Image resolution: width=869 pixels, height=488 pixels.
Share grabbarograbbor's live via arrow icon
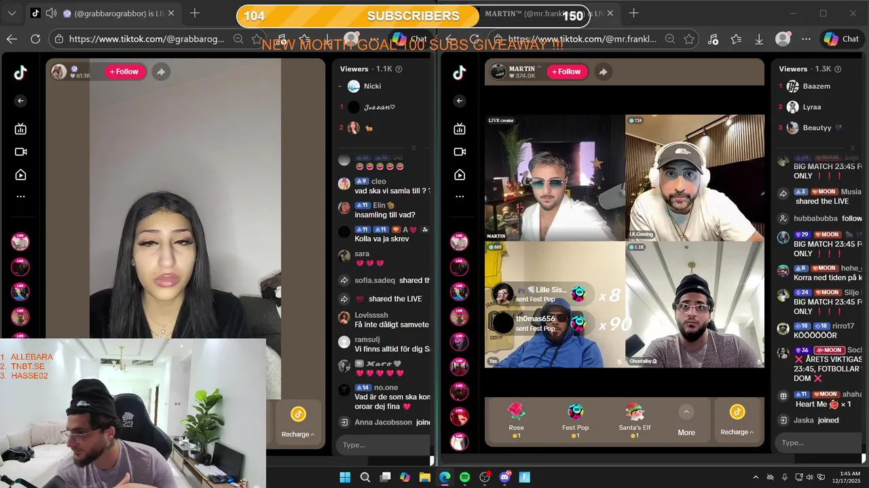[161, 71]
